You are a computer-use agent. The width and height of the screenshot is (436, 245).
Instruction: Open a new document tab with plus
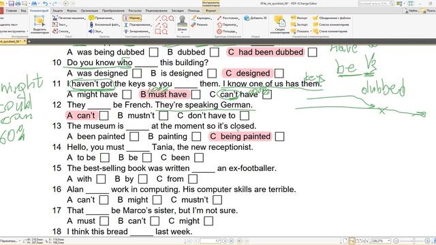(x=29, y=42)
